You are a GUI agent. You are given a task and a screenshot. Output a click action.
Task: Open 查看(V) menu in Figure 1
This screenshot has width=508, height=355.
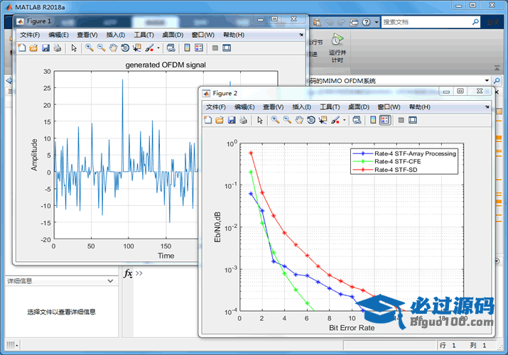pyautogui.click(x=87, y=35)
